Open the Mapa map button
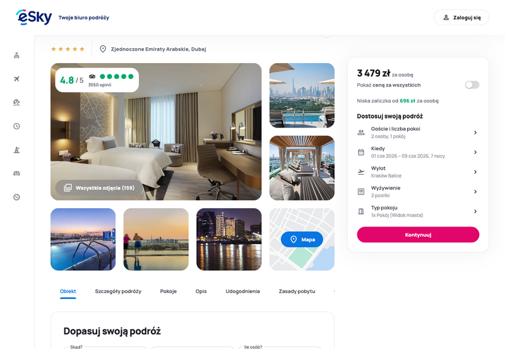505x349 pixels. (x=302, y=240)
